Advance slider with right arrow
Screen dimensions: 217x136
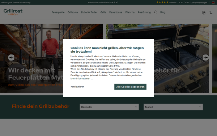coord(206,57)
